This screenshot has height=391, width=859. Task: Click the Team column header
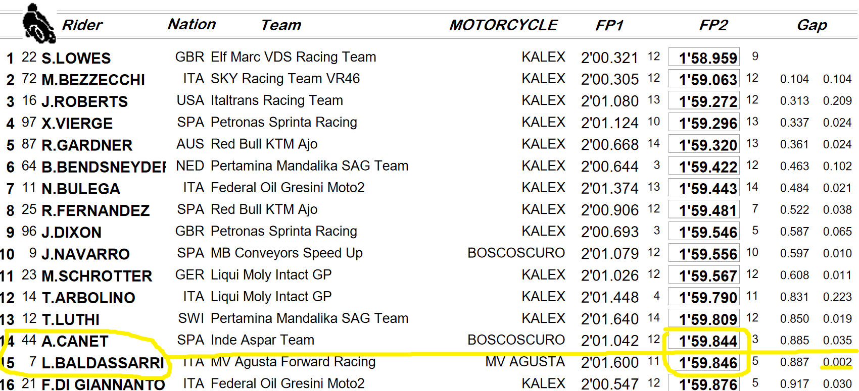pyautogui.click(x=281, y=25)
